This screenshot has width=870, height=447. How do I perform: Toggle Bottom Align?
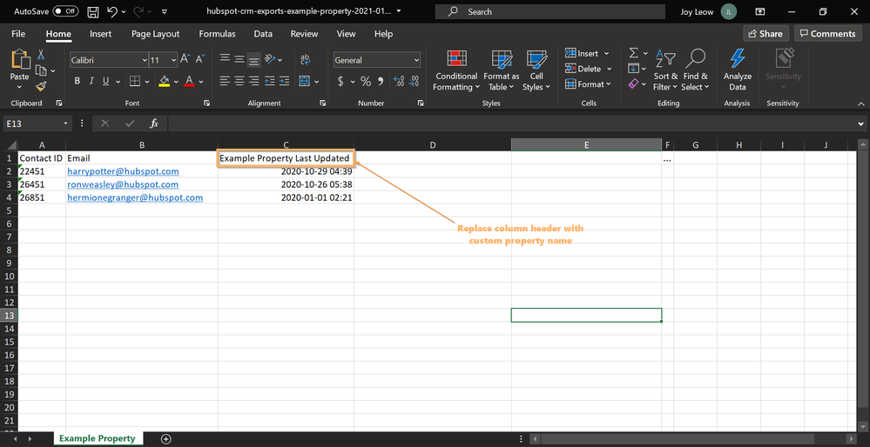[x=253, y=59]
